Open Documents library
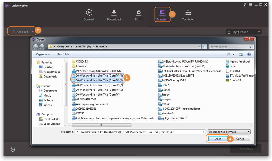The image size is (272, 161). [x=50, y=90]
